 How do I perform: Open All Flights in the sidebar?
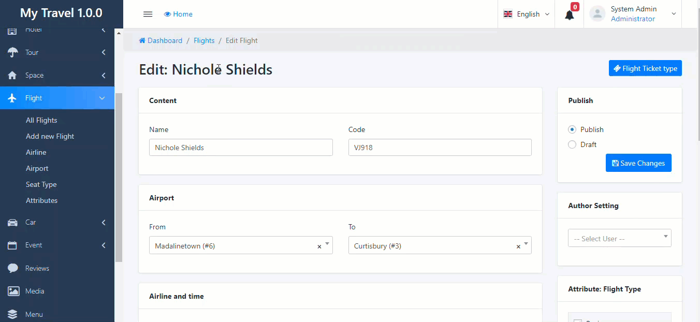click(41, 120)
